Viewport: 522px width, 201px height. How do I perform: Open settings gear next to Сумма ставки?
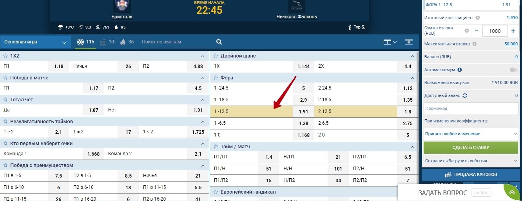point(467,31)
